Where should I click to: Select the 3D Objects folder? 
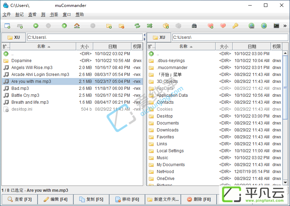coord(215,81)
